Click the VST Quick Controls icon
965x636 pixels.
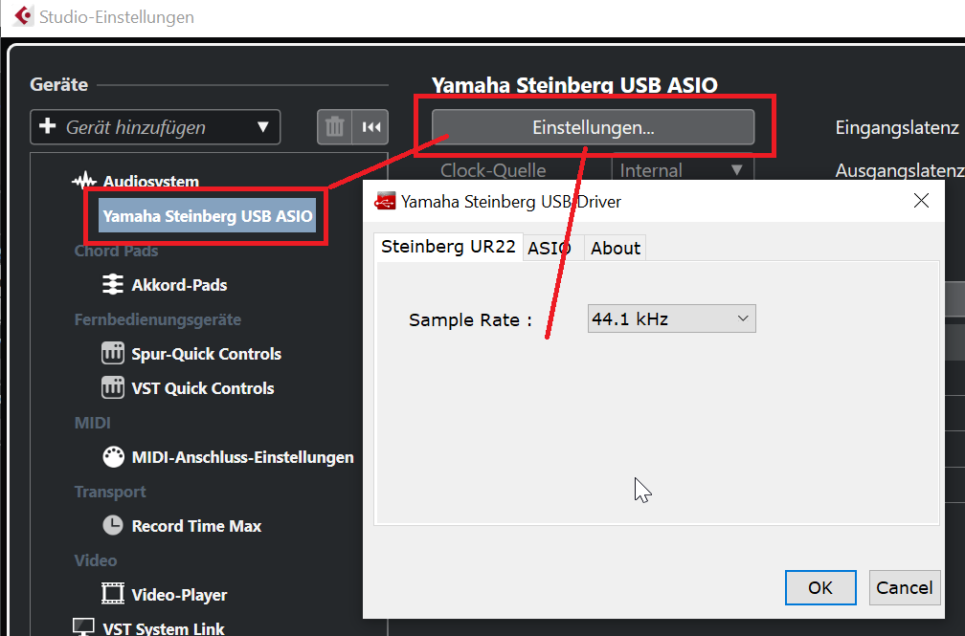113,388
